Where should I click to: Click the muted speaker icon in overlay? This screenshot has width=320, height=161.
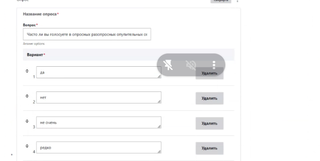point(191,65)
